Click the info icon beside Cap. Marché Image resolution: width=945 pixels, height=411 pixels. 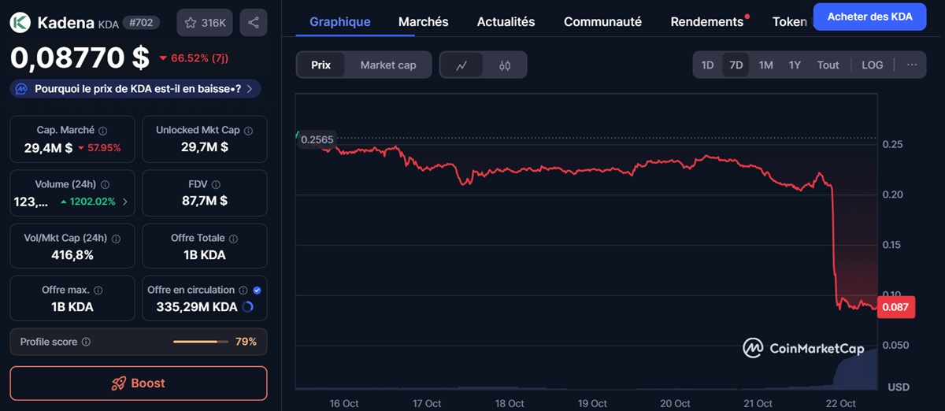(103, 131)
